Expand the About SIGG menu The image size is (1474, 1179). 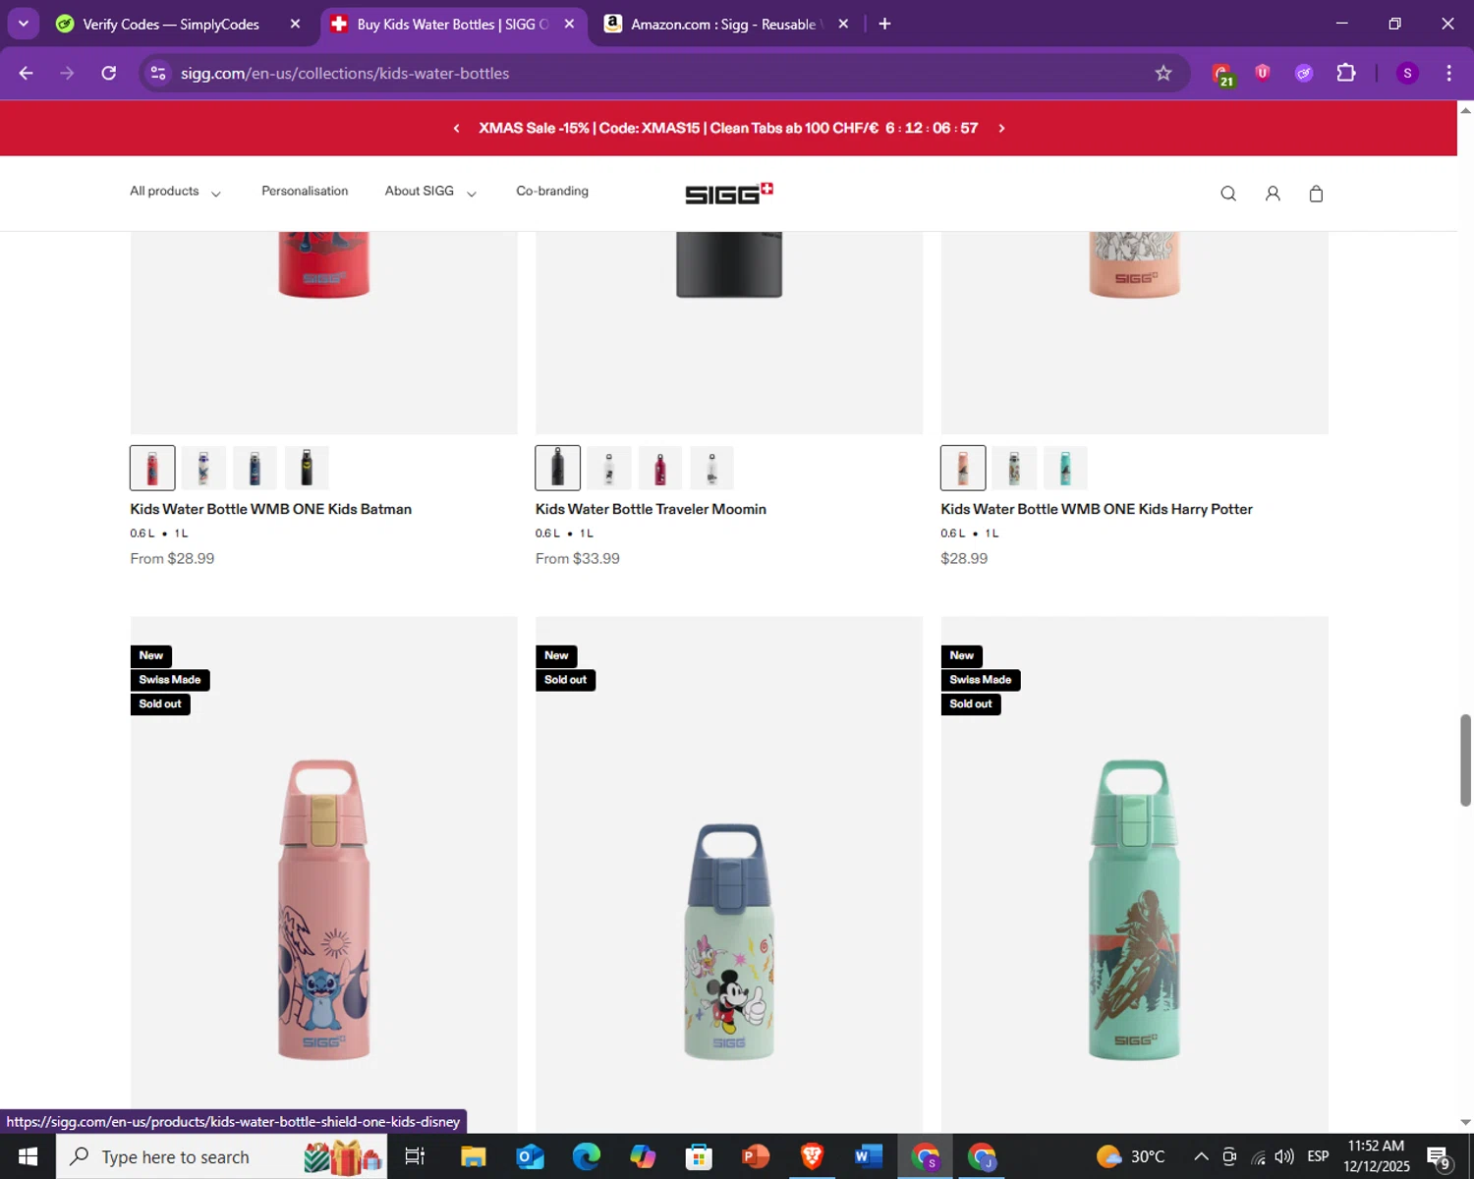click(x=430, y=192)
